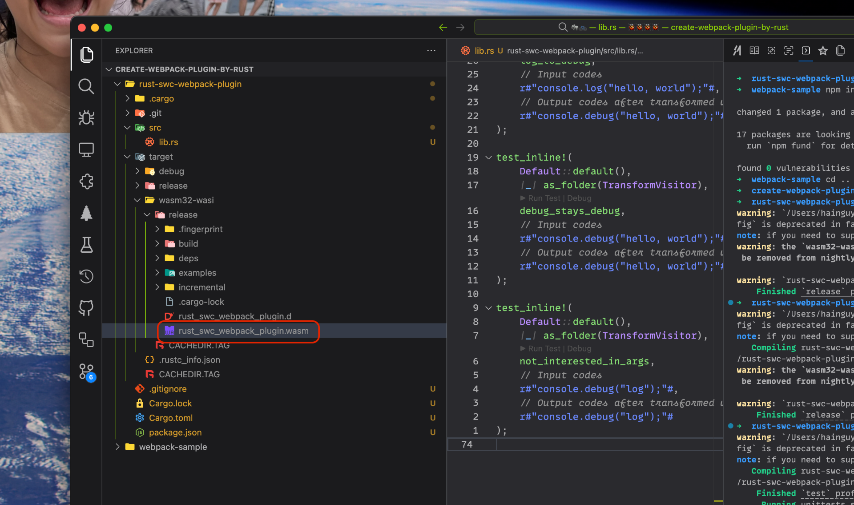
Task: Click the text-lines frame icon in right toolbar
Action: pyautogui.click(x=789, y=51)
